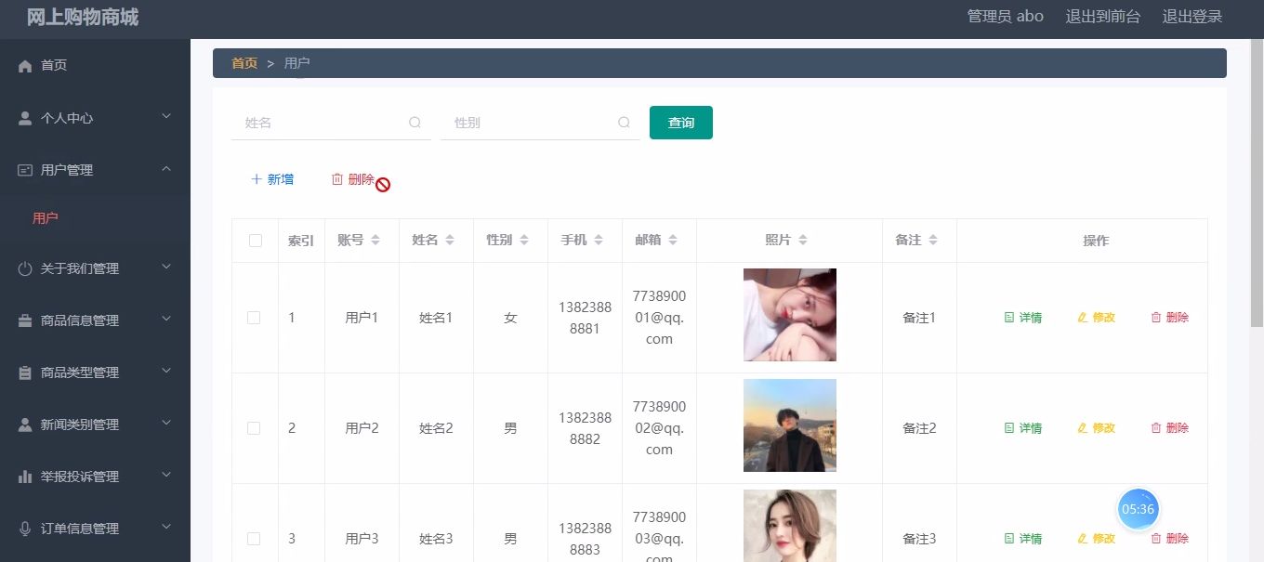Screen dimensions: 1264x562
Task: Open 详情 for 用户2 row
Action: (x=1023, y=428)
